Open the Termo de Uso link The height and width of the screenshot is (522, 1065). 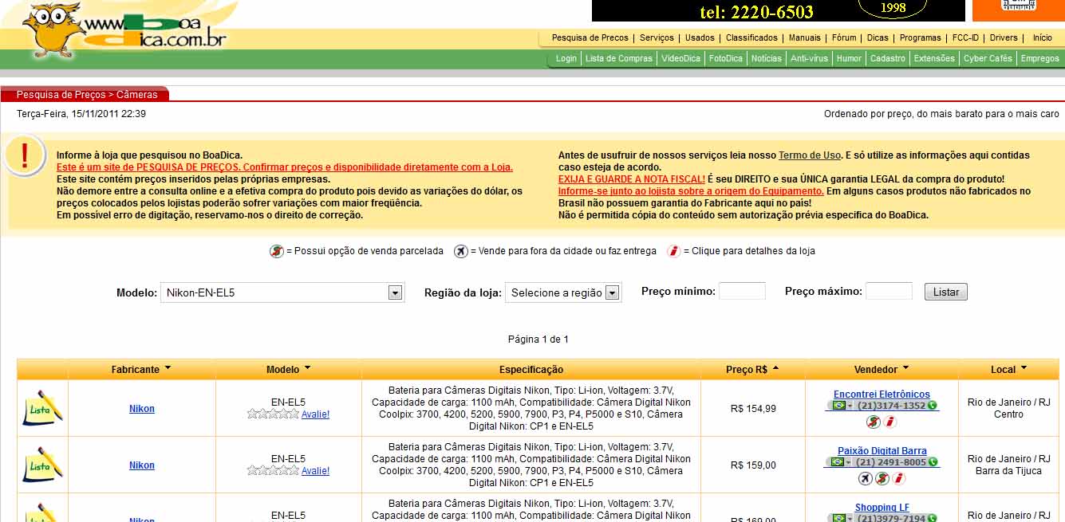[x=809, y=155]
